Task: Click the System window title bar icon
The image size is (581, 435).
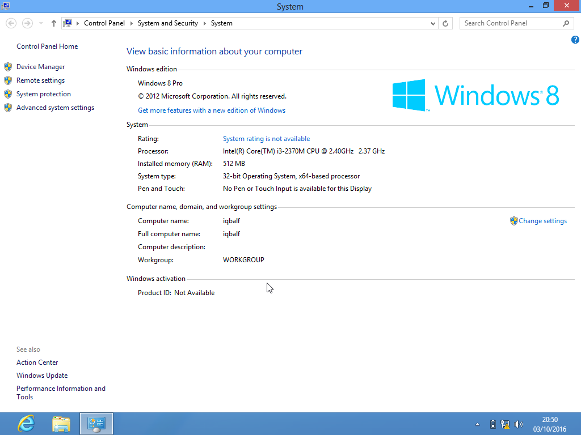Action: (6, 6)
